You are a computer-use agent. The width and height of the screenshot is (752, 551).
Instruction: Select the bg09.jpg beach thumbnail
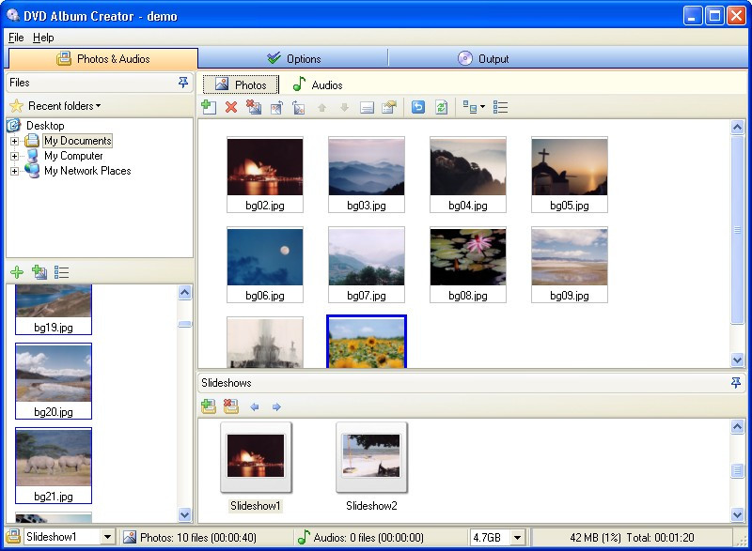570,265
